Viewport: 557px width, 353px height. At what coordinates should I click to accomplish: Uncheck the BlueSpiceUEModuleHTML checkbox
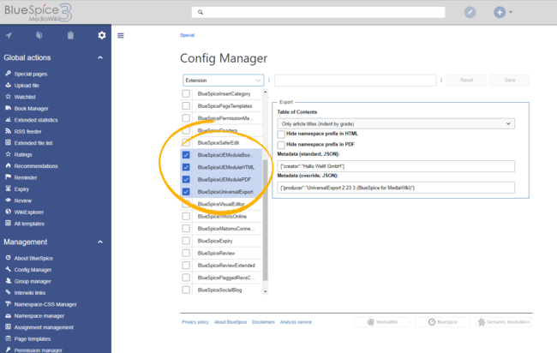tap(186, 167)
